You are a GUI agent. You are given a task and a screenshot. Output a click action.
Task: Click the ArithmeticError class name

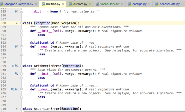(47, 66)
